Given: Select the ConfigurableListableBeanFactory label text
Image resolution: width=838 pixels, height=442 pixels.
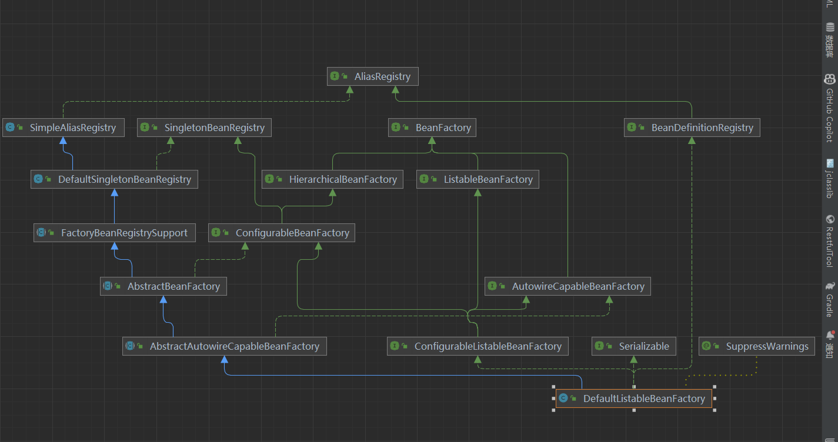Looking at the screenshot, I should pyautogui.click(x=488, y=346).
